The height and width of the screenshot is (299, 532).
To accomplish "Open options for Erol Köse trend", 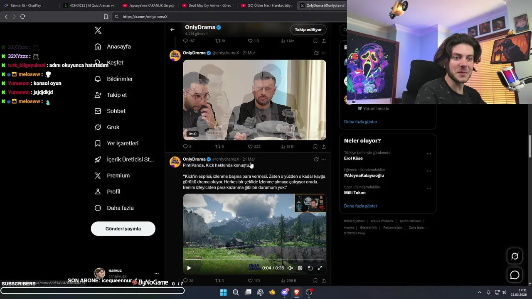I will (429, 154).
